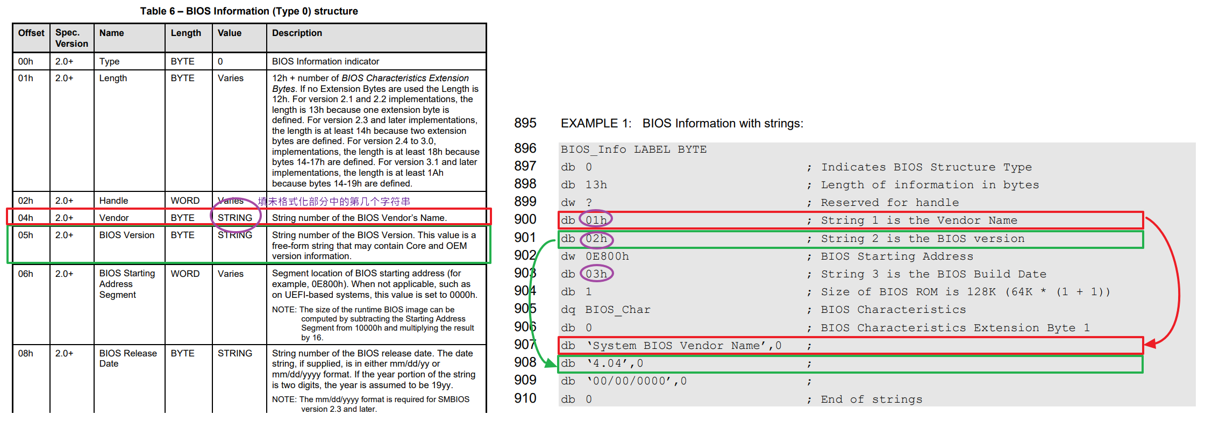Select the "05h" offset cell
The width and height of the screenshot is (1205, 436).
click(25, 235)
